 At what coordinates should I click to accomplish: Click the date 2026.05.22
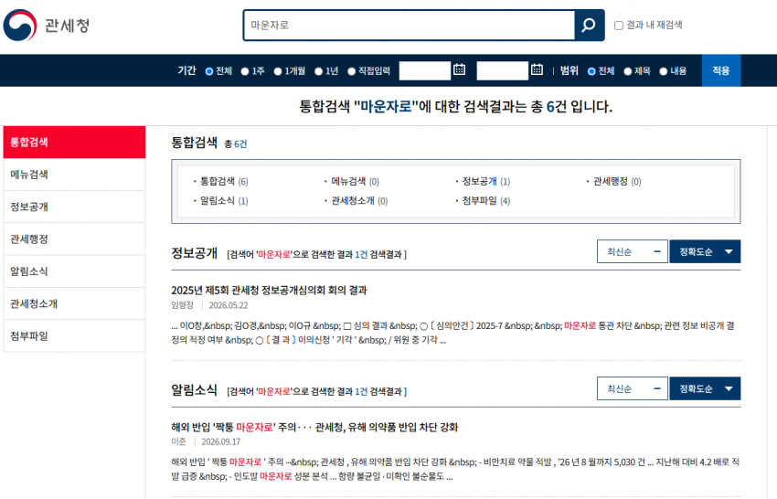coord(229,305)
